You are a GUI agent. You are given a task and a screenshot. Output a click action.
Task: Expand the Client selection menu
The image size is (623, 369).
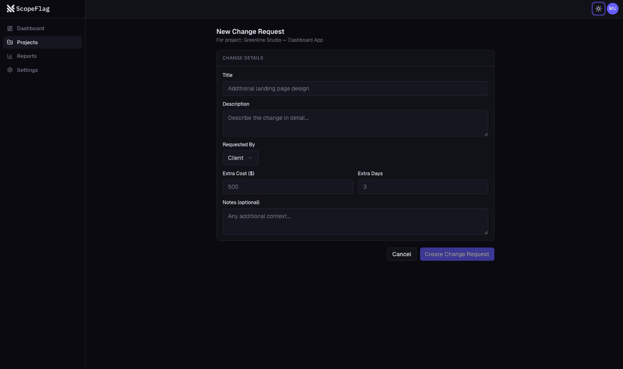pyautogui.click(x=241, y=158)
